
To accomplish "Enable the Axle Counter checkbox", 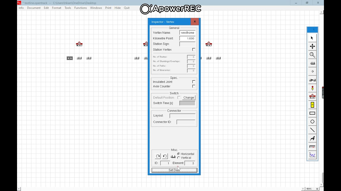I will (x=194, y=86).
